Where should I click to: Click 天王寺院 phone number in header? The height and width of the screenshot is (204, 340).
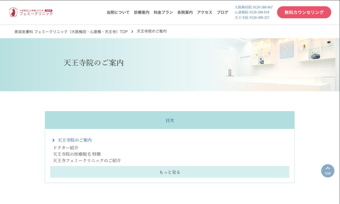[252, 18]
